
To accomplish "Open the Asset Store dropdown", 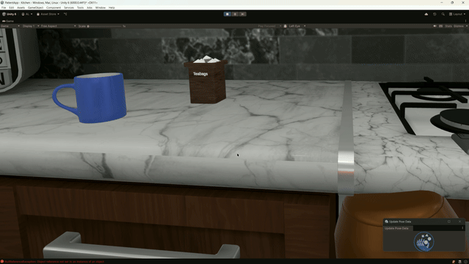I will [48, 14].
